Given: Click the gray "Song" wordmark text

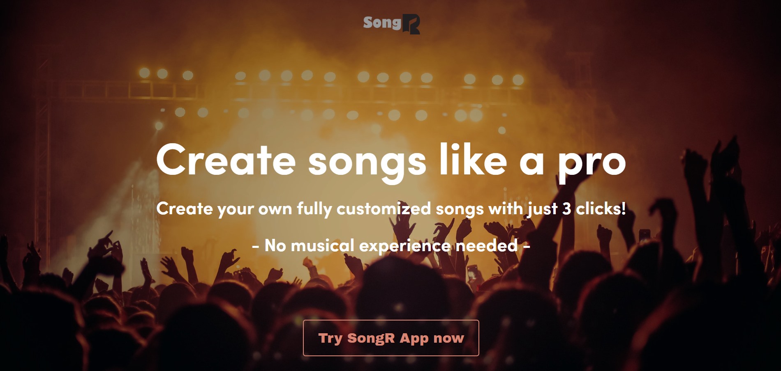Looking at the screenshot, I should click(x=382, y=23).
